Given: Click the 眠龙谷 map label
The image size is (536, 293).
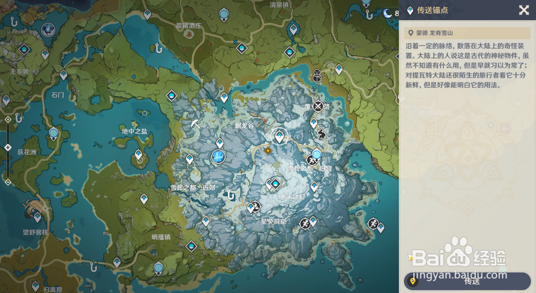Looking at the screenshot, I should [x=245, y=126].
